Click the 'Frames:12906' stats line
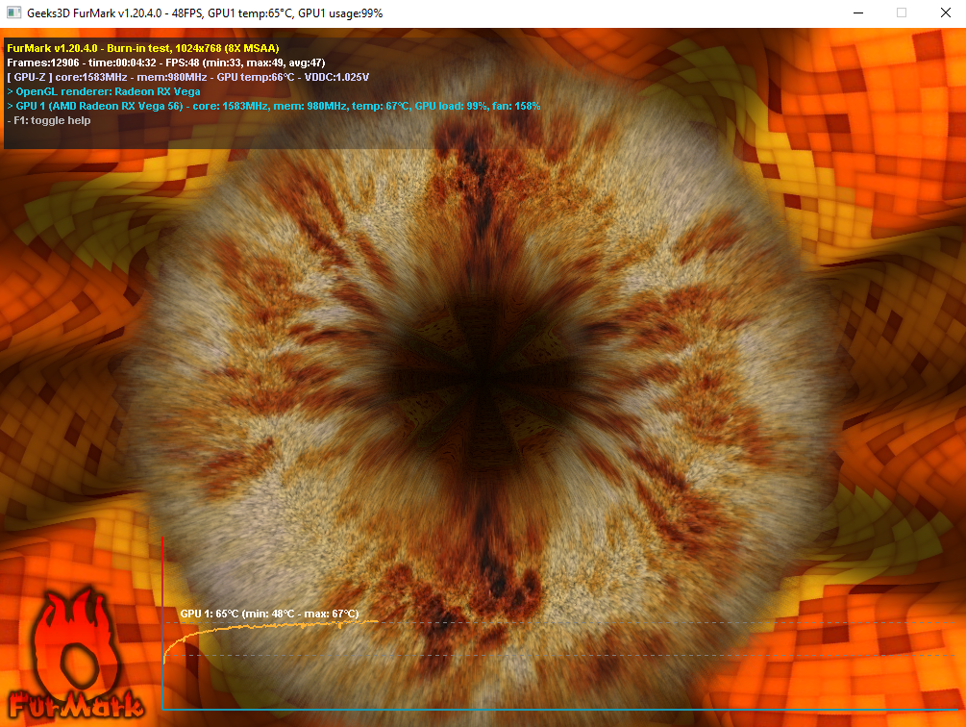 click(x=165, y=63)
